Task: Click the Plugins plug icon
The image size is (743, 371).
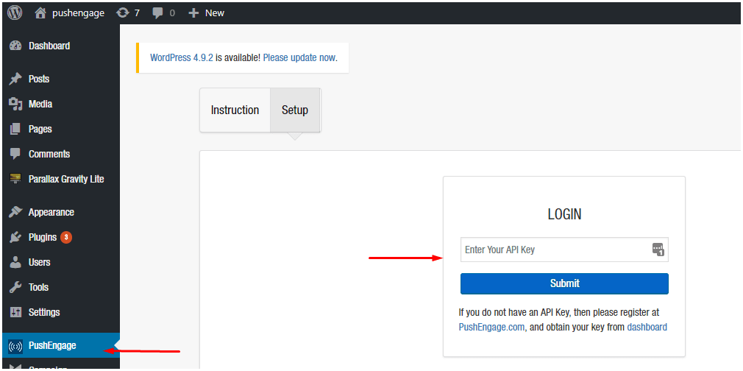Action: [15, 237]
